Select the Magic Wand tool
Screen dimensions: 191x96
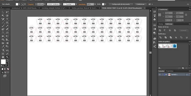point(3,16)
